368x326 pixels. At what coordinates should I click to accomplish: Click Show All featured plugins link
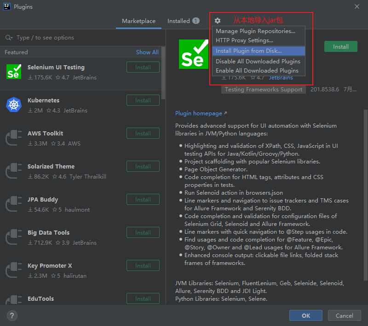147,52
